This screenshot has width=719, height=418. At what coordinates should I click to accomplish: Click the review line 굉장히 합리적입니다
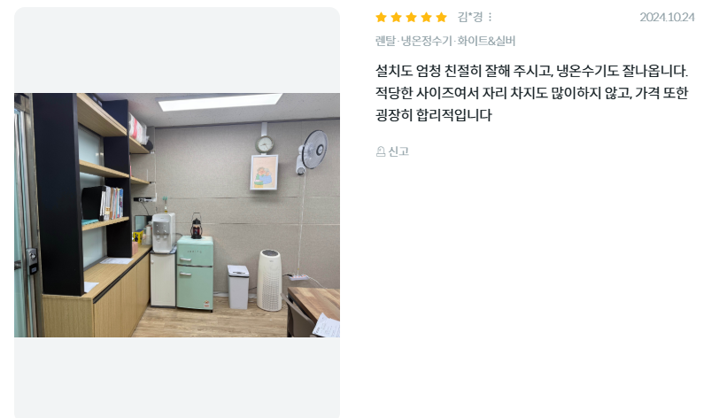(433, 115)
